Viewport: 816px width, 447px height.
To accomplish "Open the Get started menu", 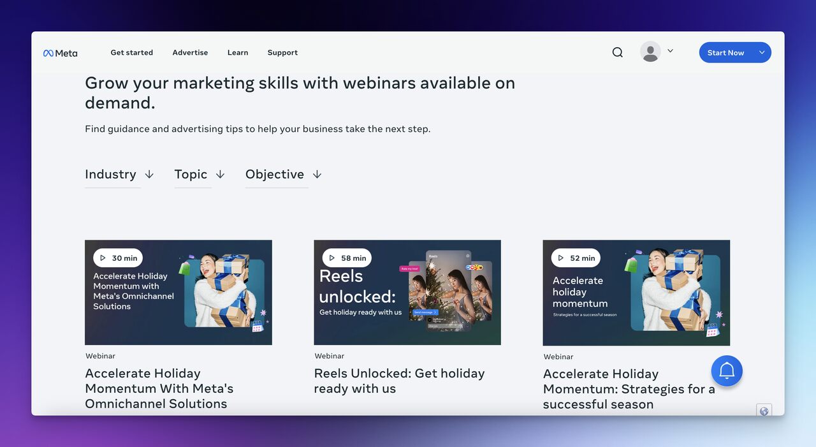I will point(131,53).
